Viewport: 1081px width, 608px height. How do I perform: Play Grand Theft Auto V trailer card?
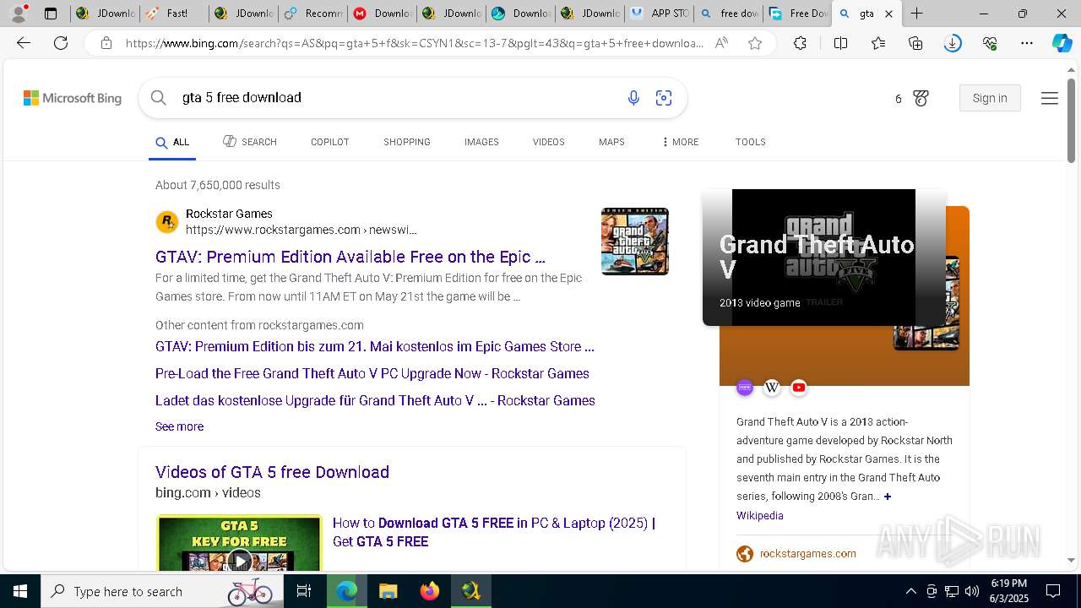click(823, 258)
